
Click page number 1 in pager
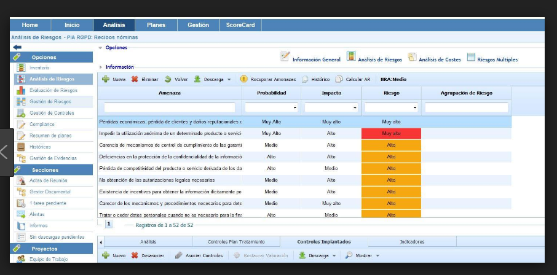coord(109,224)
